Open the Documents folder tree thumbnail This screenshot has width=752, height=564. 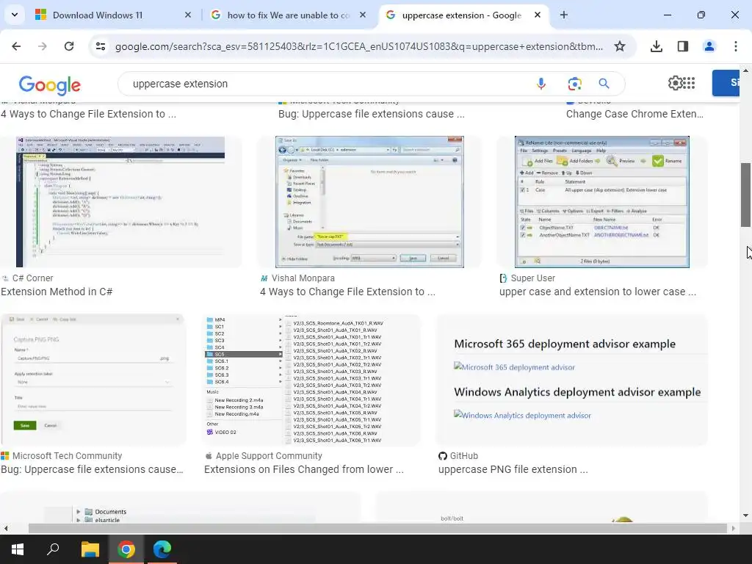[180, 507]
